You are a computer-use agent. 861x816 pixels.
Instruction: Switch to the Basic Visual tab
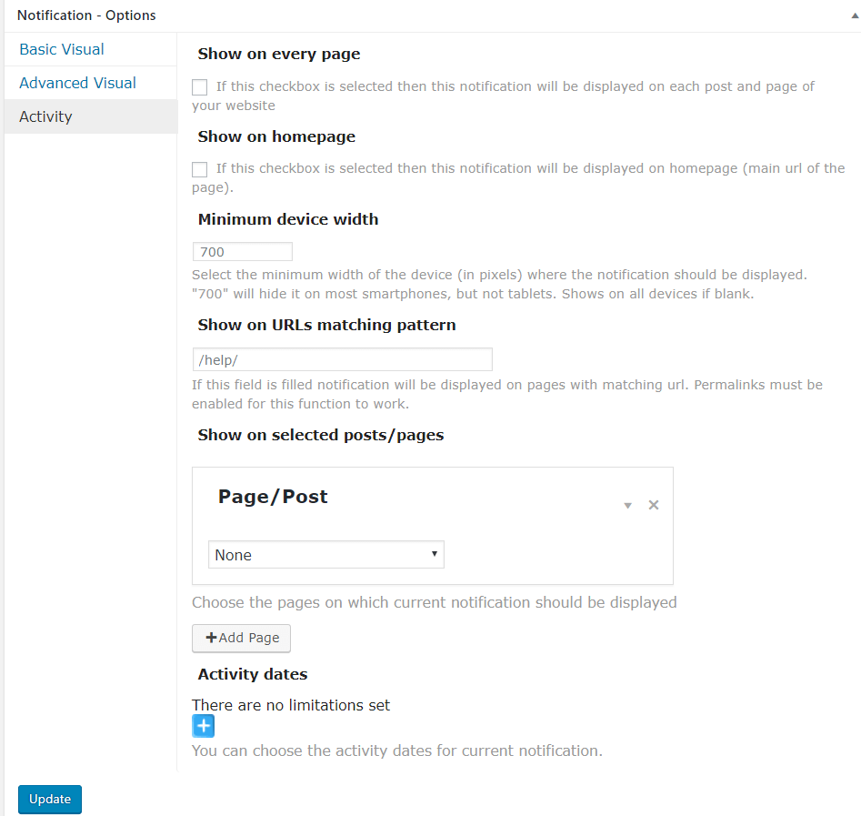click(62, 49)
